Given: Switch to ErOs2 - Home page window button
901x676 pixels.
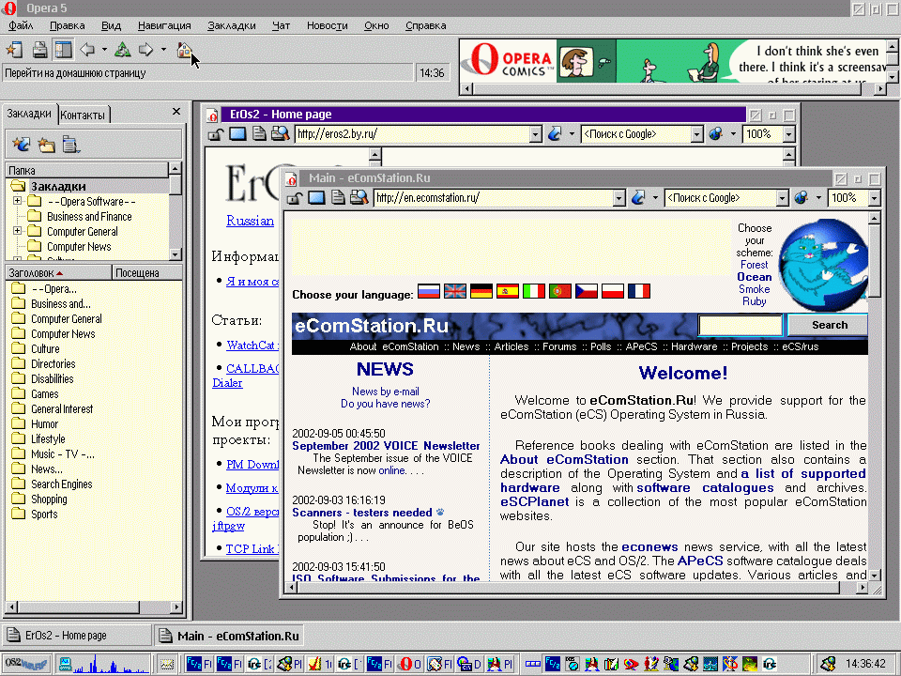Looking at the screenshot, I should pos(77,636).
